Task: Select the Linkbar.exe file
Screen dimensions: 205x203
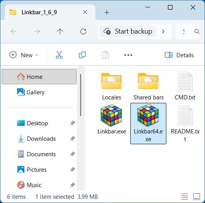Action: [x=111, y=119]
